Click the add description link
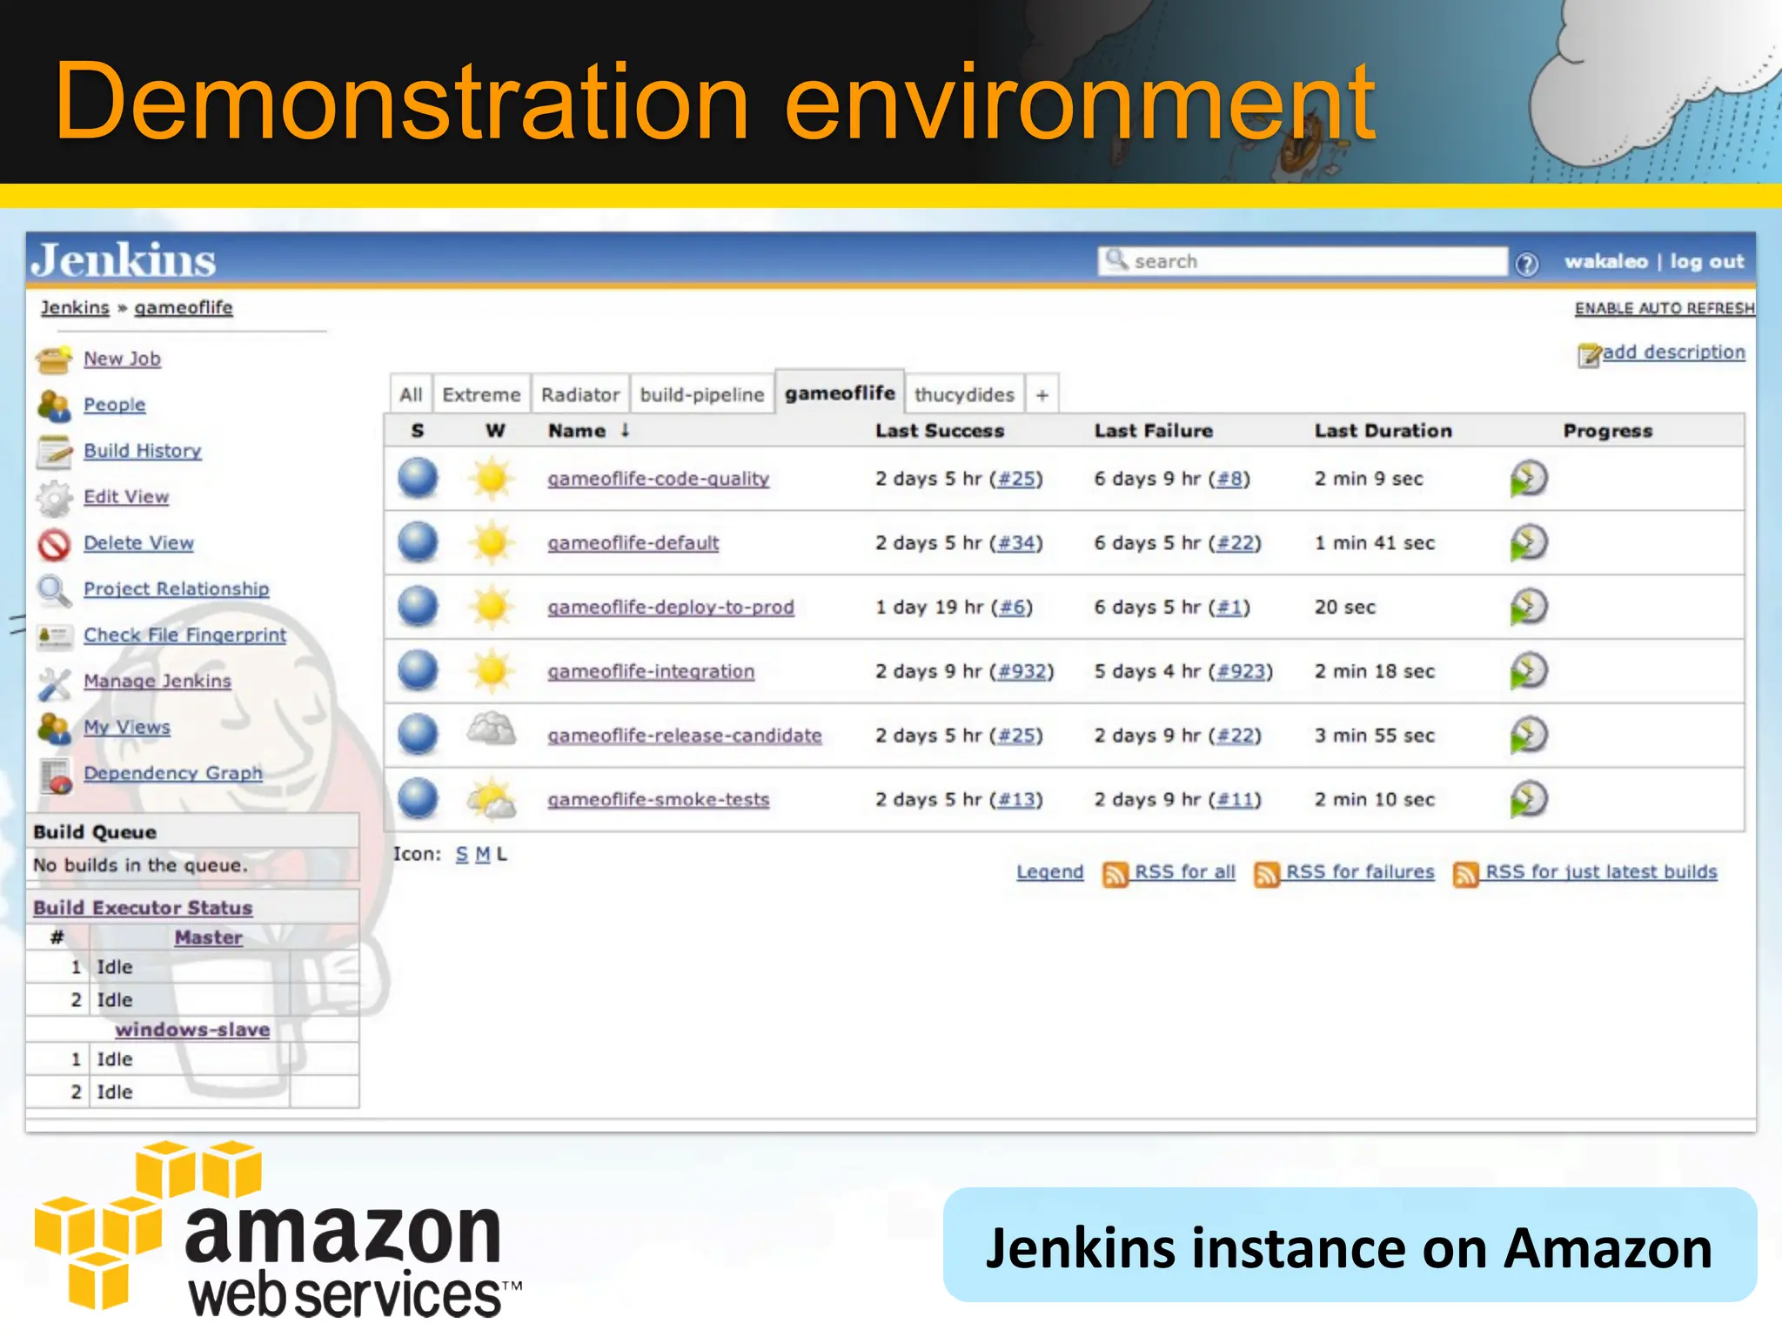The width and height of the screenshot is (1782, 1337). point(1674,353)
